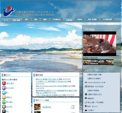The height and width of the screenshot is (113, 122).
Task: Open 日置市の特産品 popular post
Action: pyautogui.click(x=93, y=91)
